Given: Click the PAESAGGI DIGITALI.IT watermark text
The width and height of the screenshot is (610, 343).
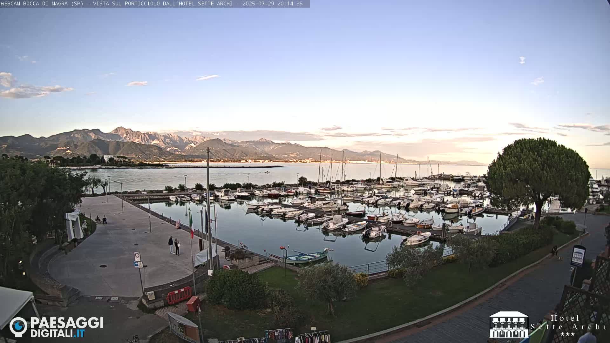Looking at the screenshot, I should [67, 327].
